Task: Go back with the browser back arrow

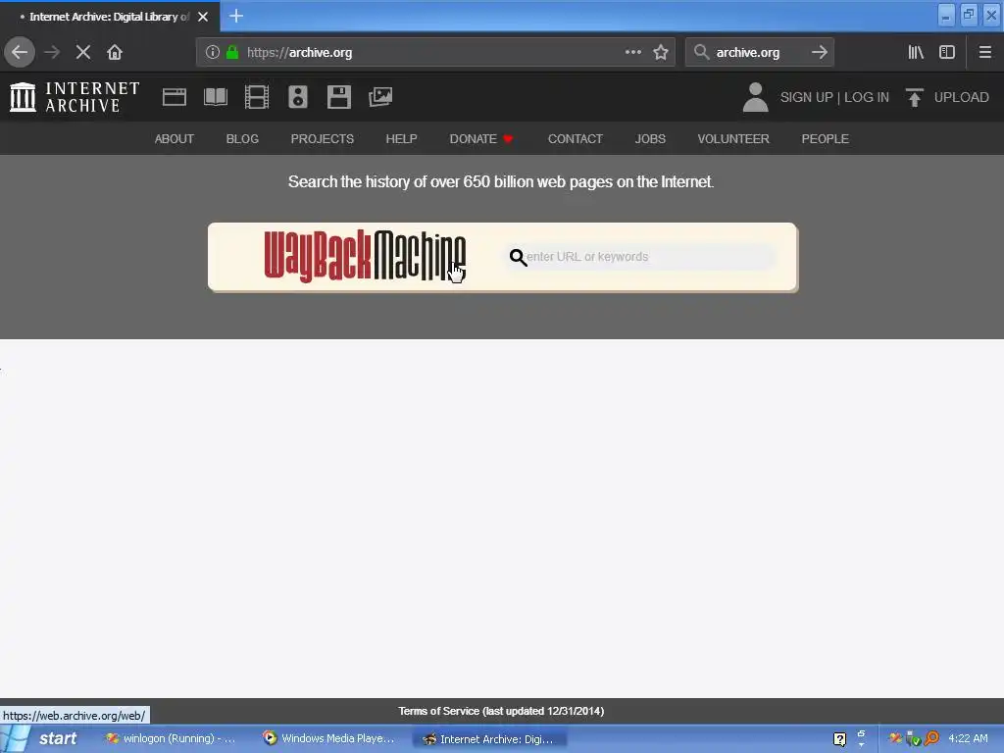Action: point(20,53)
